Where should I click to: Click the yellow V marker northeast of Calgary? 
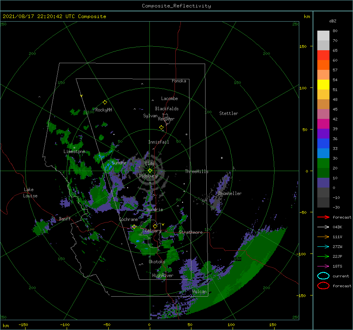163,224
